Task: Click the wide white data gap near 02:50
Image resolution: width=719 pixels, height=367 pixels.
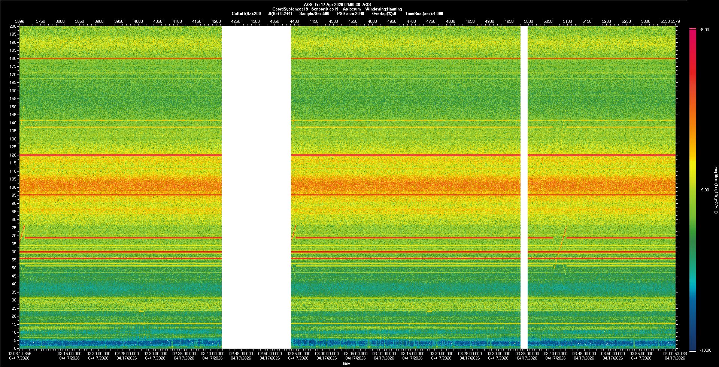Action: pos(256,187)
